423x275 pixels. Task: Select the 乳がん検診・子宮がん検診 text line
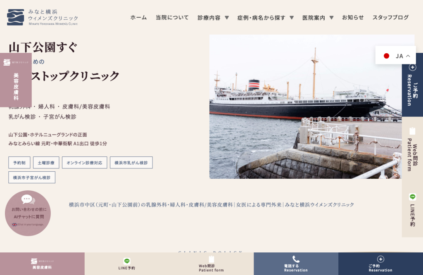tap(43, 117)
